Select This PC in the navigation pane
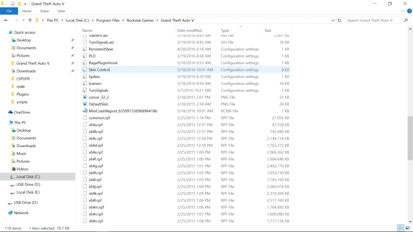 pyautogui.click(x=20, y=122)
